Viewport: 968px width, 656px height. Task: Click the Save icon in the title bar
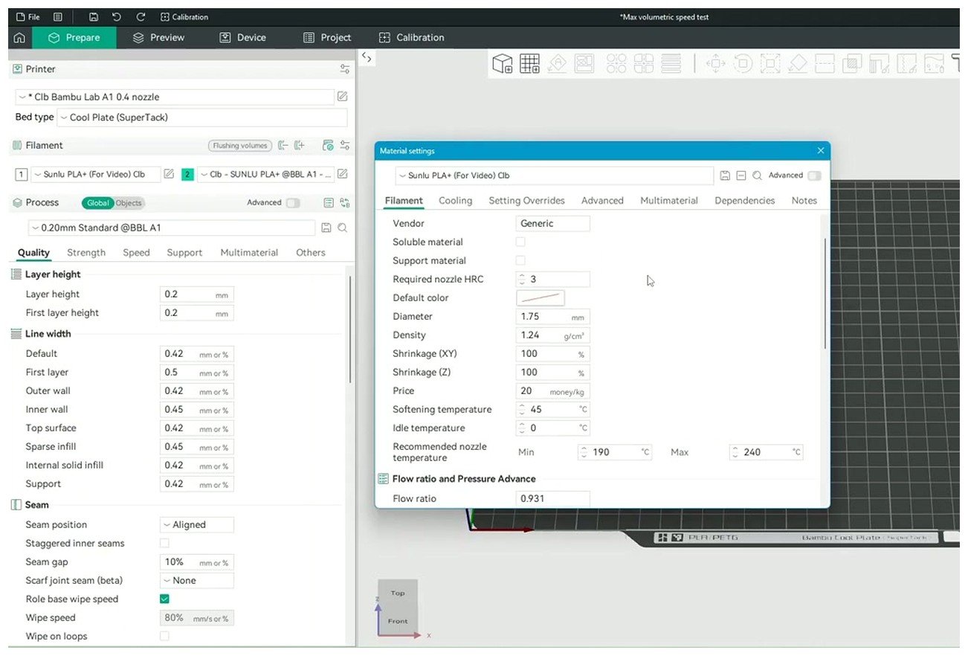coord(93,16)
